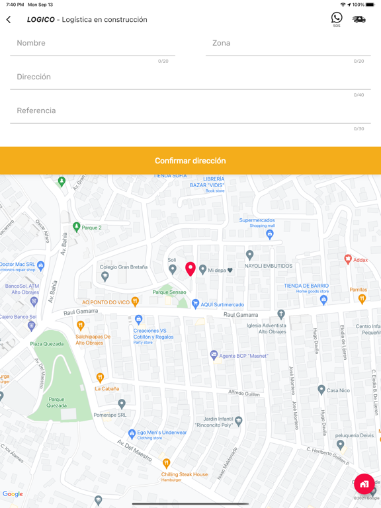Tap the back arrow in header
This screenshot has height=508, width=381.
pyautogui.click(x=9, y=20)
